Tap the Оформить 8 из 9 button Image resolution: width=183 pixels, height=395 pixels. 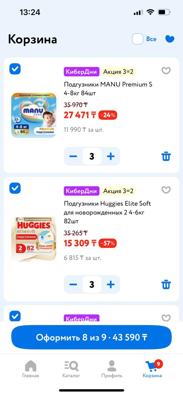91,337
